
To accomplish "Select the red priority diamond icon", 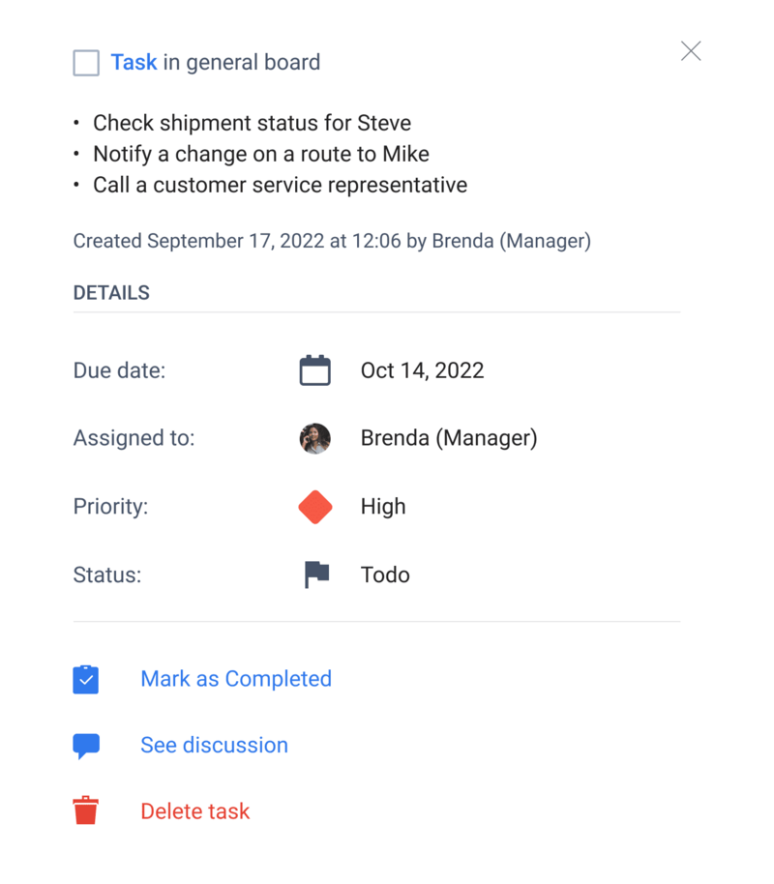I will click(314, 506).
